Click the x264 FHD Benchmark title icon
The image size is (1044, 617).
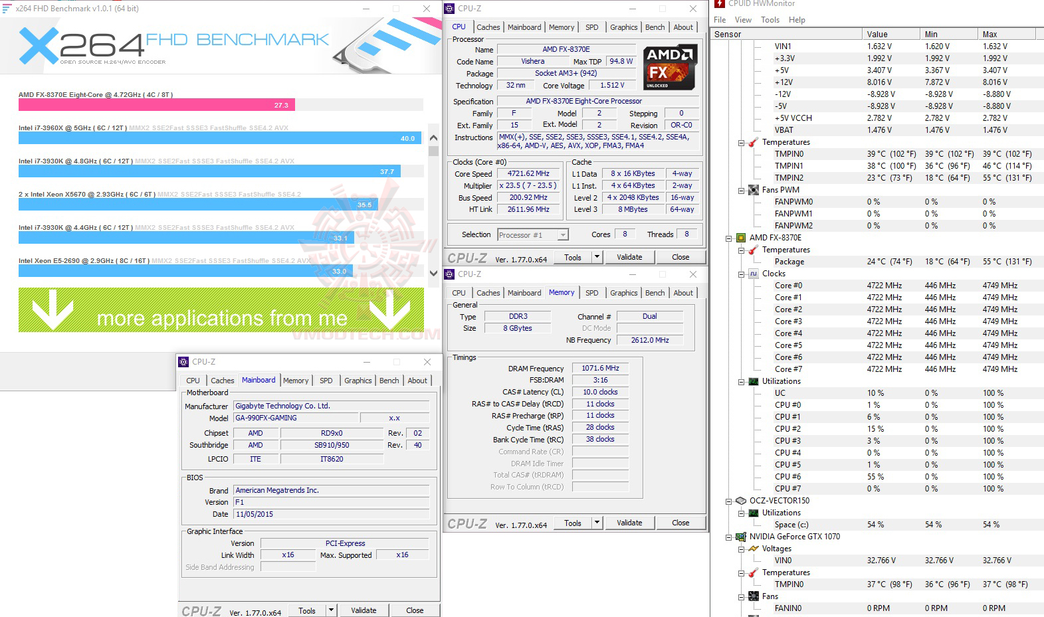point(7,9)
